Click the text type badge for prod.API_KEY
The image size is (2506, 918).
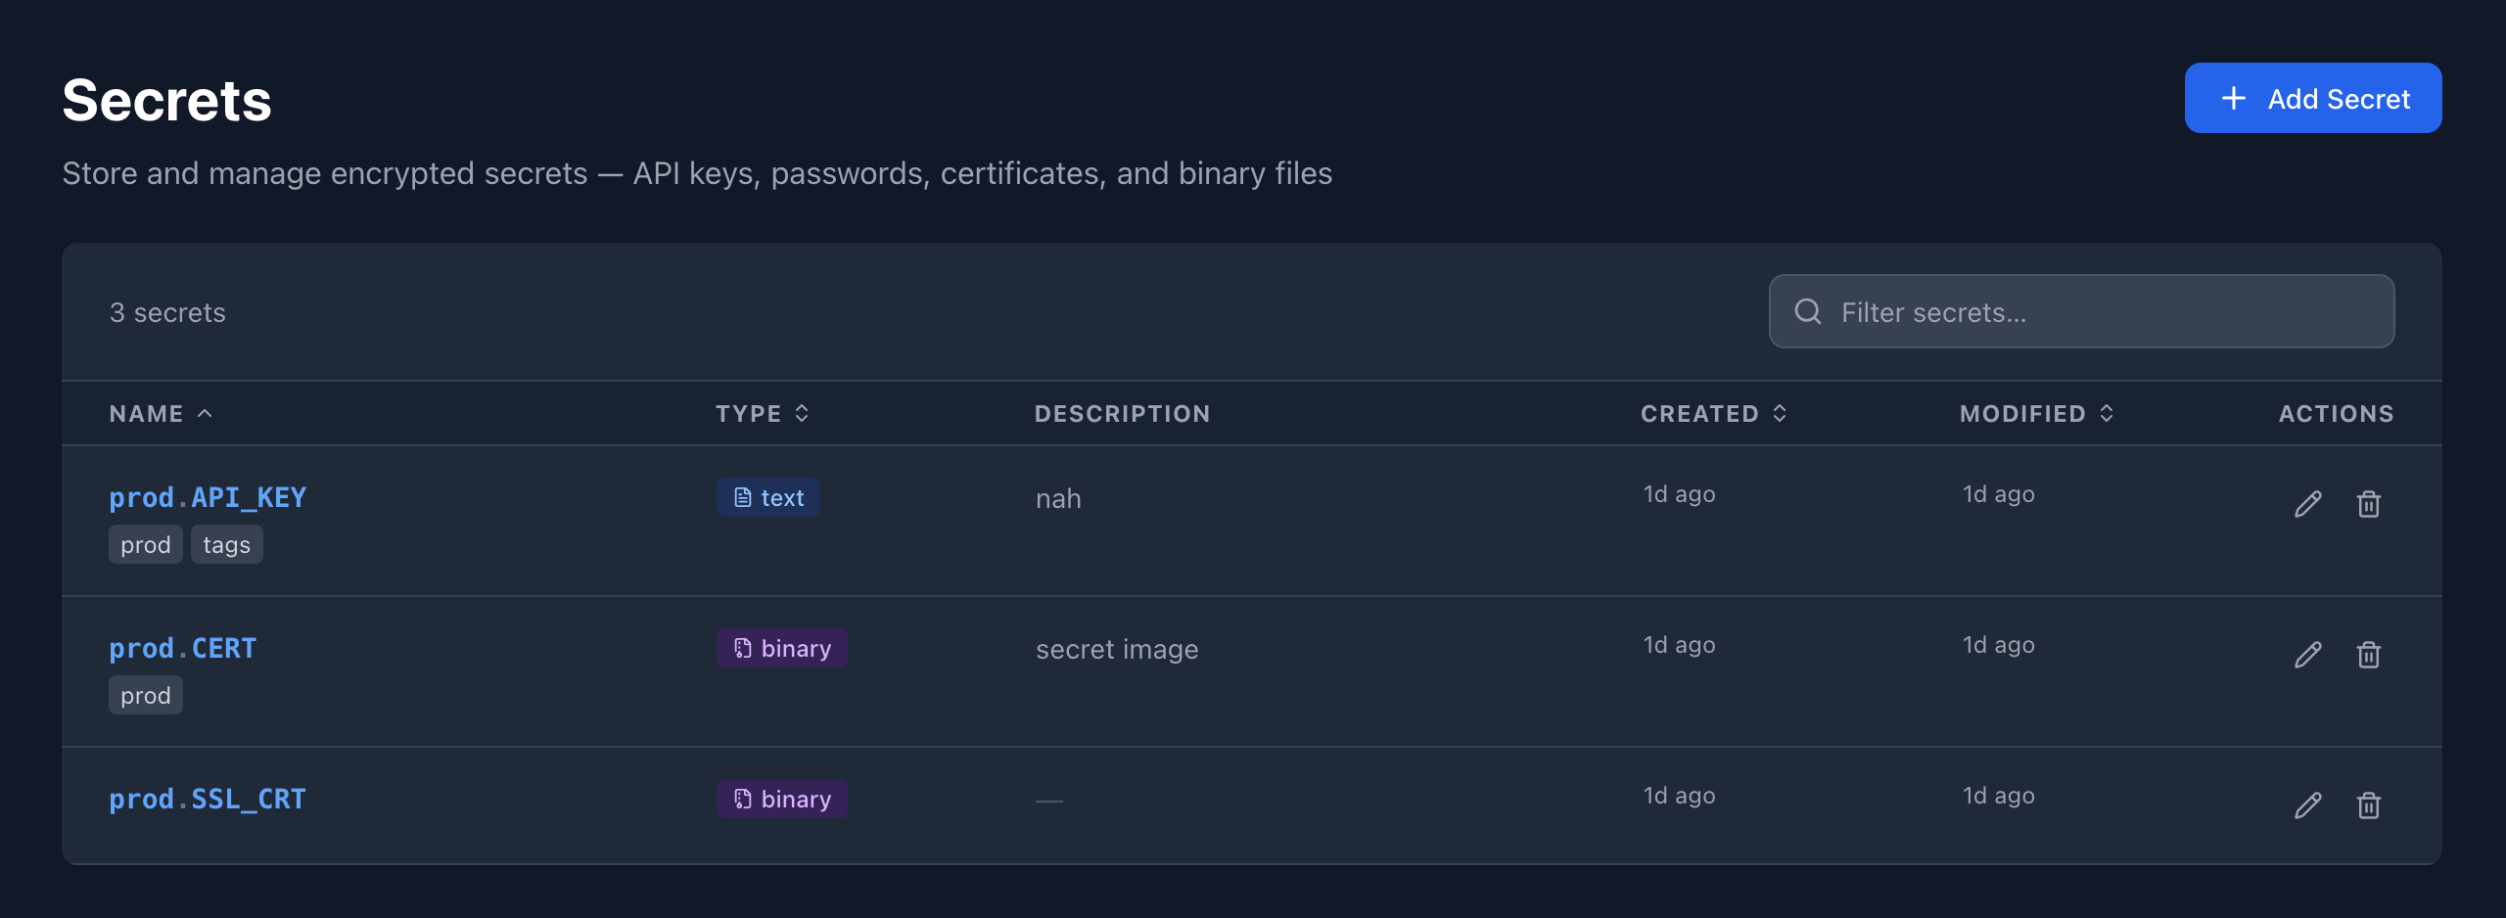coord(768,497)
